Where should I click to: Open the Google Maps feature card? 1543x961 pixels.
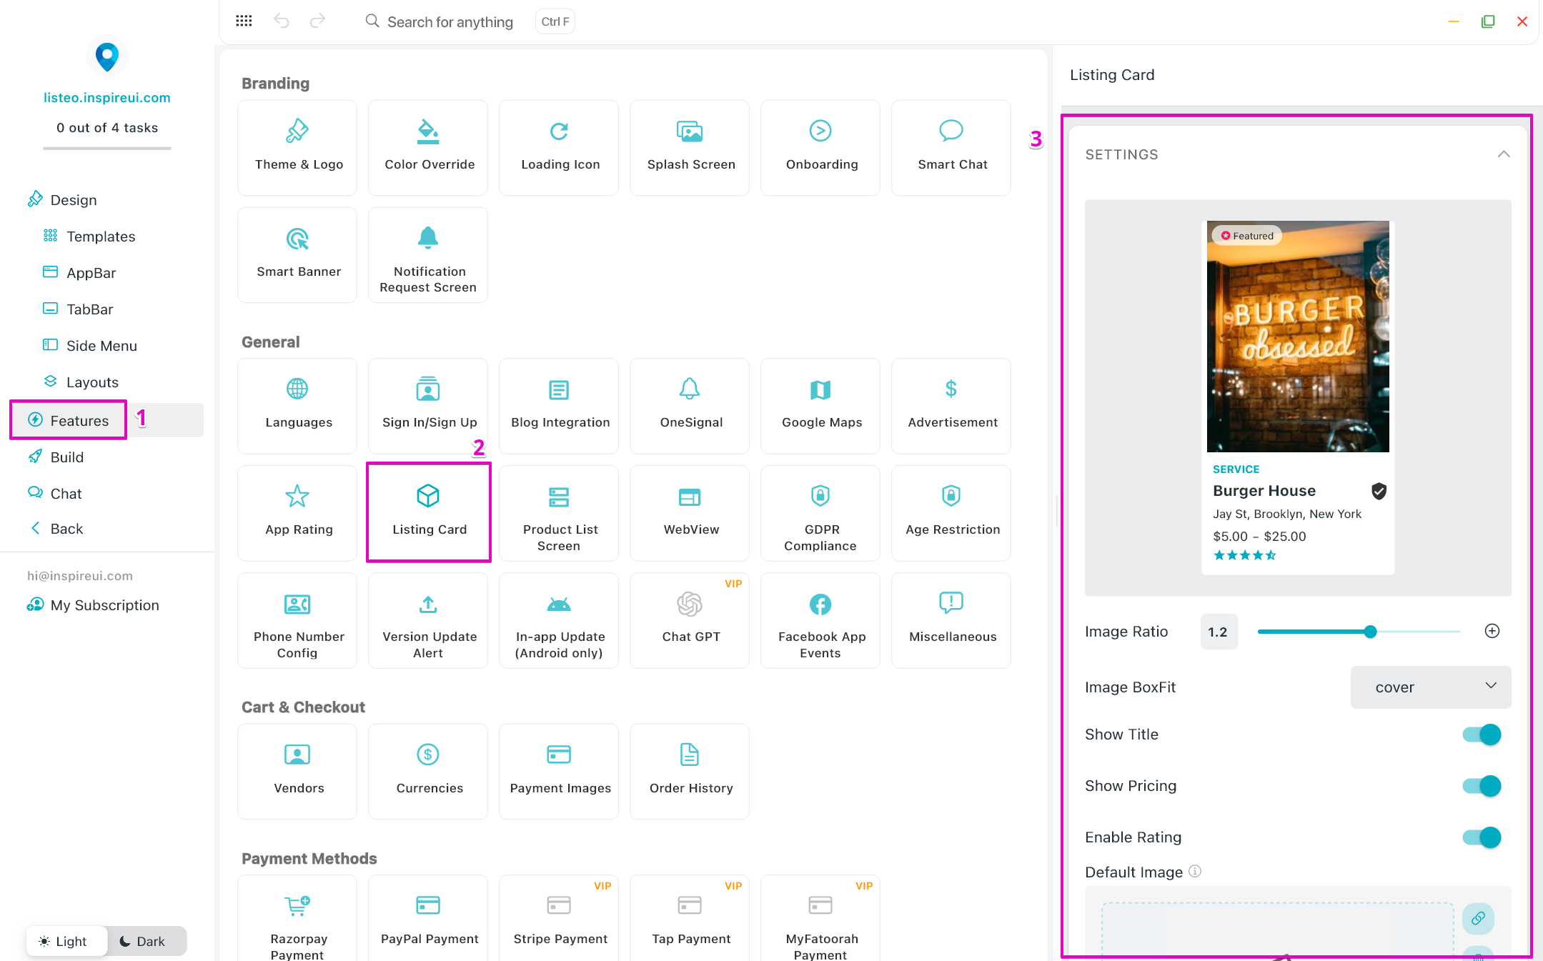(x=820, y=405)
